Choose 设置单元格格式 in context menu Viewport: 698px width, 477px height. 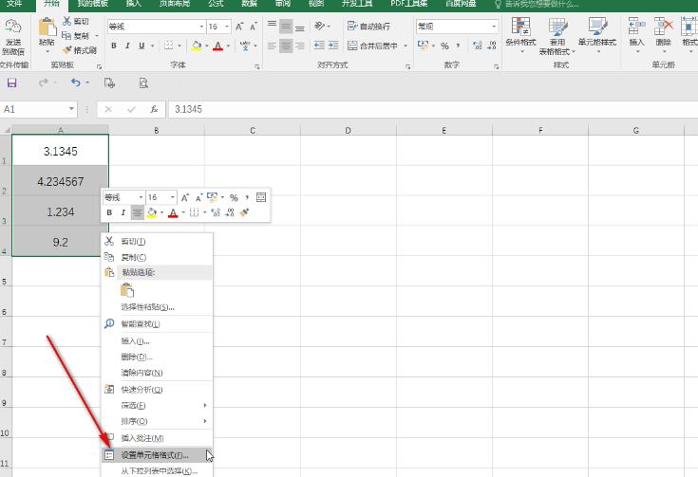point(157,455)
